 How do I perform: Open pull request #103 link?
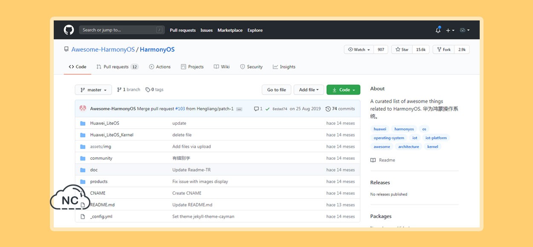pos(180,109)
